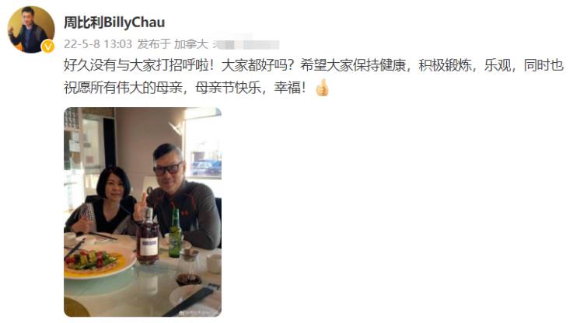The width and height of the screenshot is (573, 323).
Task: Click the post's first line starting 好久没有
Action: 313,66
